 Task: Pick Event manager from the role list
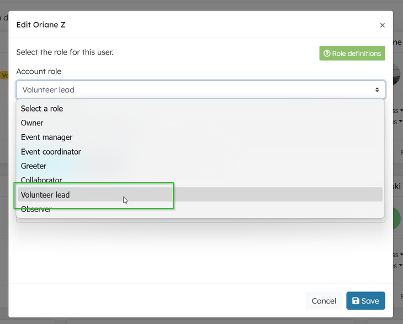coord(46,137)
